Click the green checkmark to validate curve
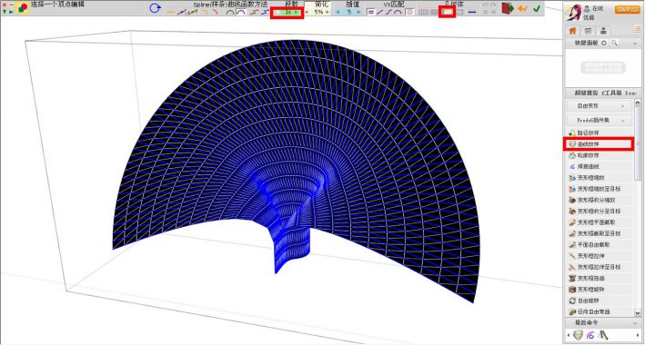 [537, 8]
